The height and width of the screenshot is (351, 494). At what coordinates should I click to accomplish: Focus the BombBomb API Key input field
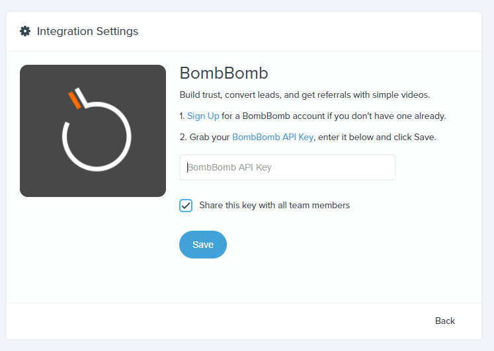pyautogui.click(x=287, y=167)
